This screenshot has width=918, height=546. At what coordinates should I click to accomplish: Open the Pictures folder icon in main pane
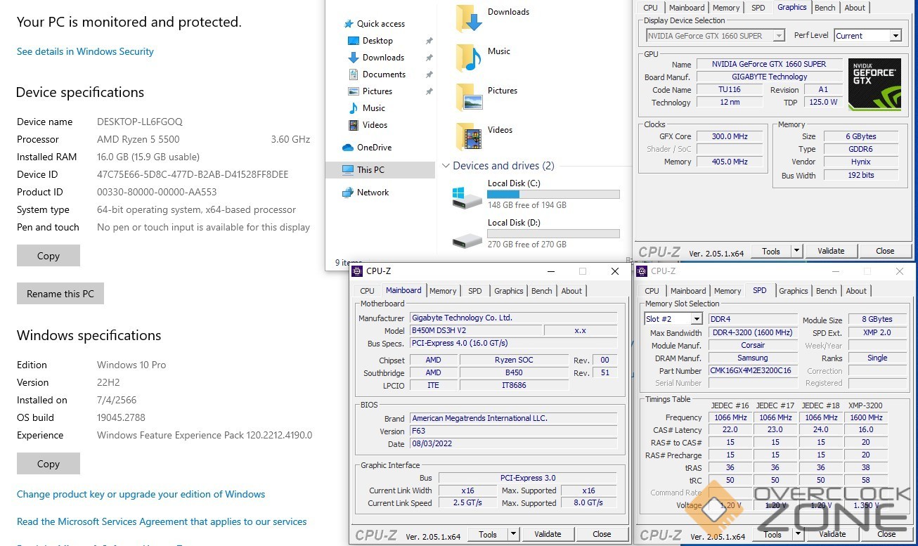[470, 97]
